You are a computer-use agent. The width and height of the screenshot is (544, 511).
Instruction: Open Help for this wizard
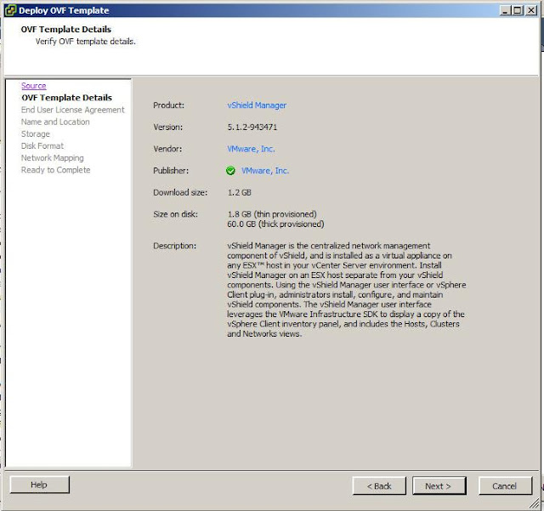click(40, 485)
